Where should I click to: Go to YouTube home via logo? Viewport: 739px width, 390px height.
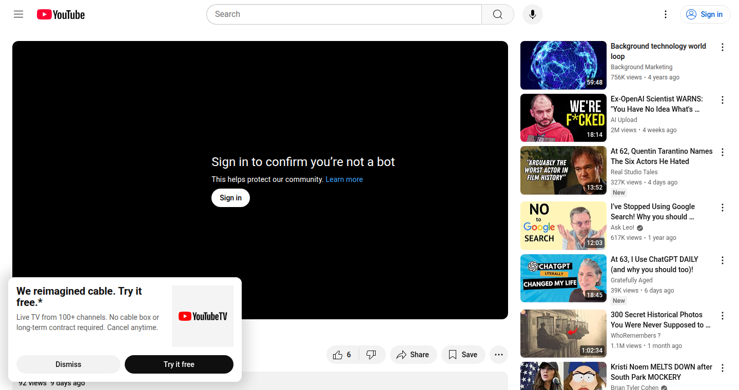coord(61,14)
